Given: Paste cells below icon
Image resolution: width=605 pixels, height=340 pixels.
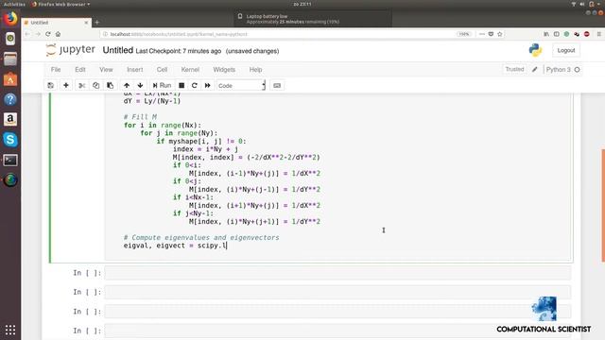Looking at the screenshot, I should [110, 85].
